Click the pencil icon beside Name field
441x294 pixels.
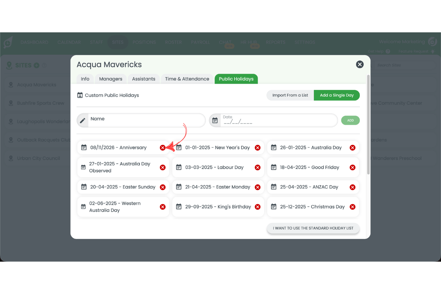pos(83,120)
